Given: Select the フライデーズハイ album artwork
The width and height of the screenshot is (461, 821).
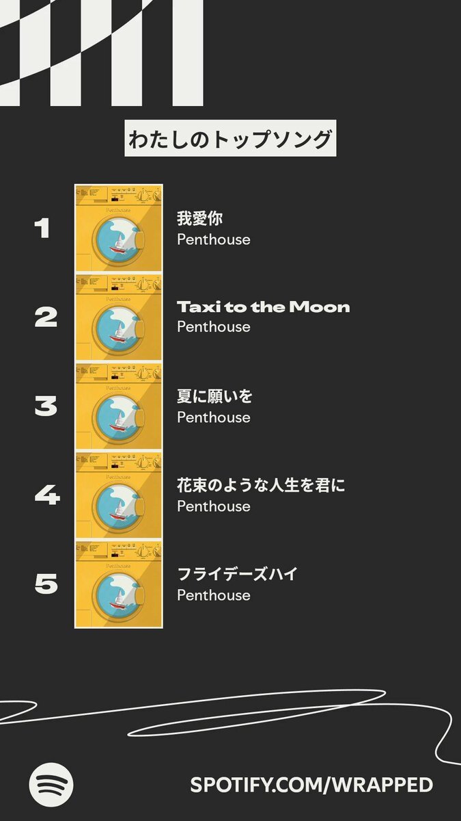Looking at the screenshot, I should coord(118,584).
